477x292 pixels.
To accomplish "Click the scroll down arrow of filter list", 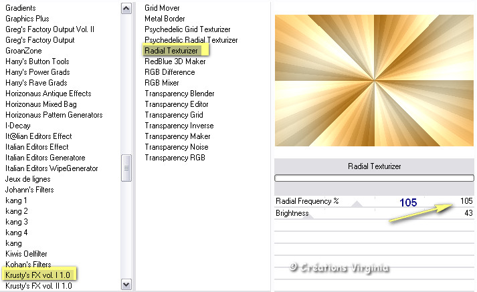I will click(x=126, y=285).
